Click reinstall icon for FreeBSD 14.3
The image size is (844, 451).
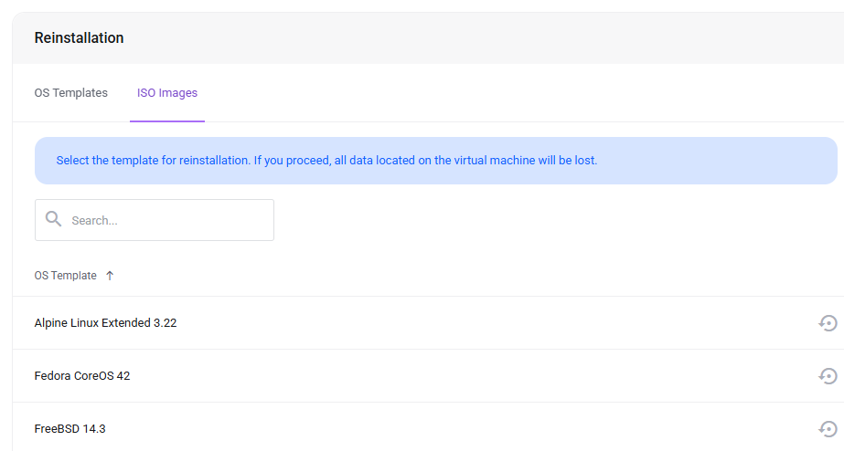pos(828,428)
